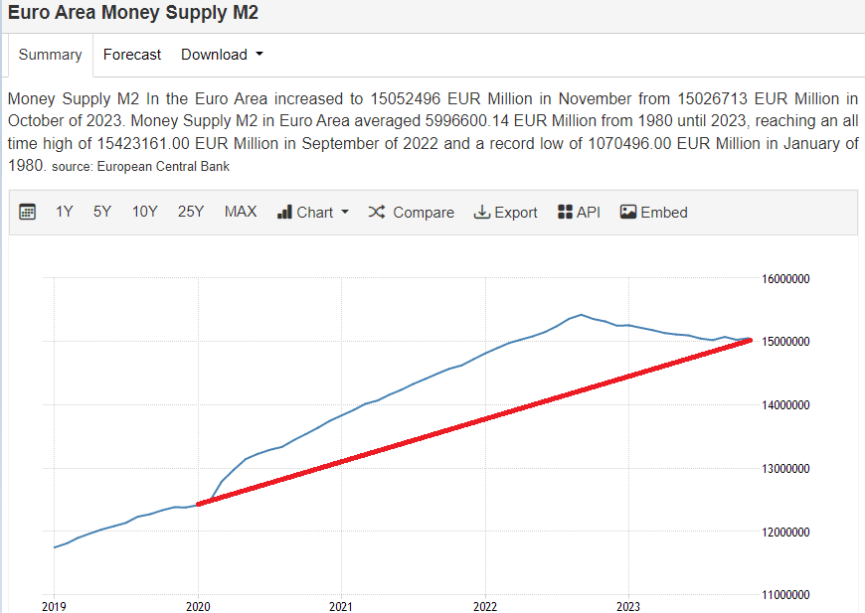The width and height of the screenshot is (865, 613).
Task: Open the calendar date range icon
Action: pyautogui.click(x=27, y=212)
